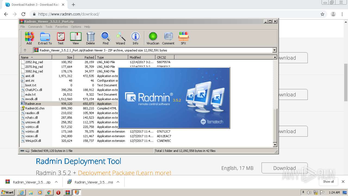Open Chrome from taskbar
This screenshot has width=348, height=196.
point(49,192)
